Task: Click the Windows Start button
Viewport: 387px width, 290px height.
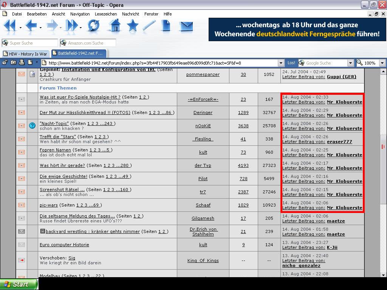Action: point(19,284)
